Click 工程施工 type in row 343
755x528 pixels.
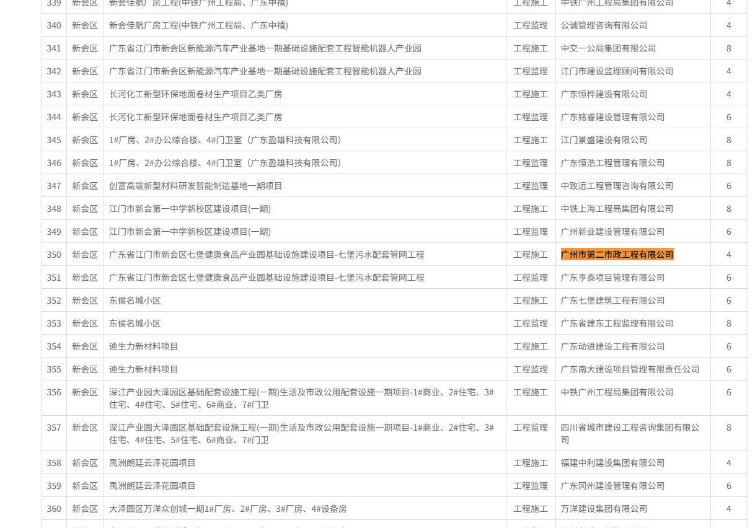[x=531, y=94]
